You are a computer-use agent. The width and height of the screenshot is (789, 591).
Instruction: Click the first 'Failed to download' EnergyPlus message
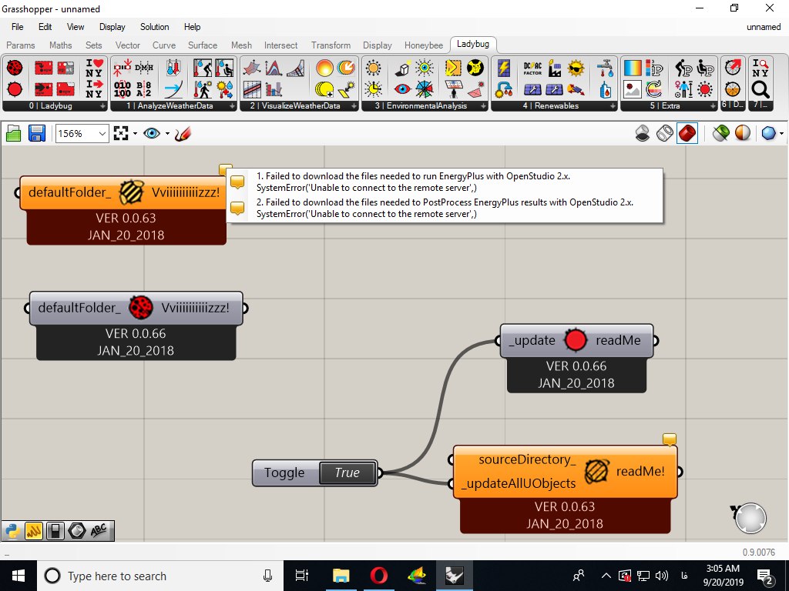tap(413, 182)
